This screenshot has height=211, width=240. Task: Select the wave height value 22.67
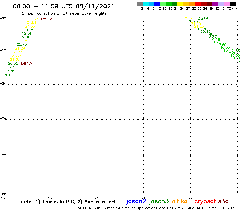(33, 19)
